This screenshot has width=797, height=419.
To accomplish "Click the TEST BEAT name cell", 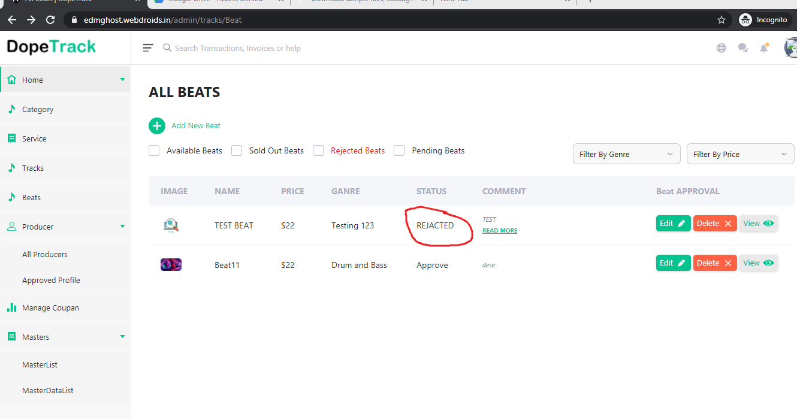I will 234,225.
